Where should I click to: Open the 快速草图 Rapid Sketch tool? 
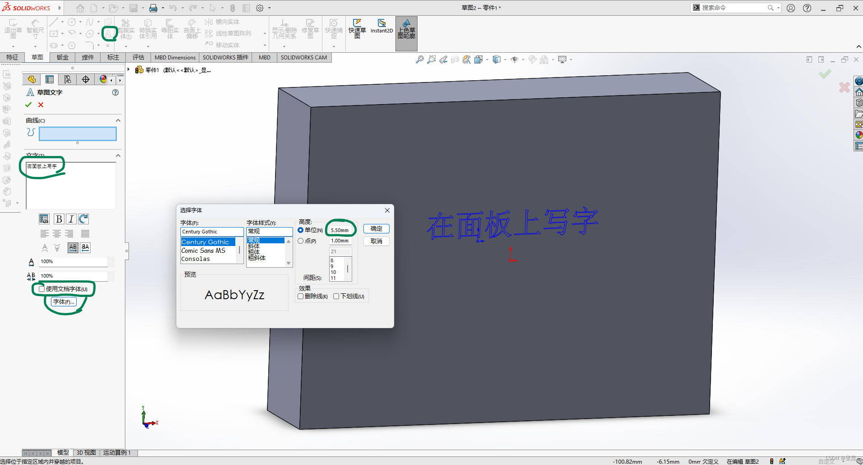click(x=357, y=29)
